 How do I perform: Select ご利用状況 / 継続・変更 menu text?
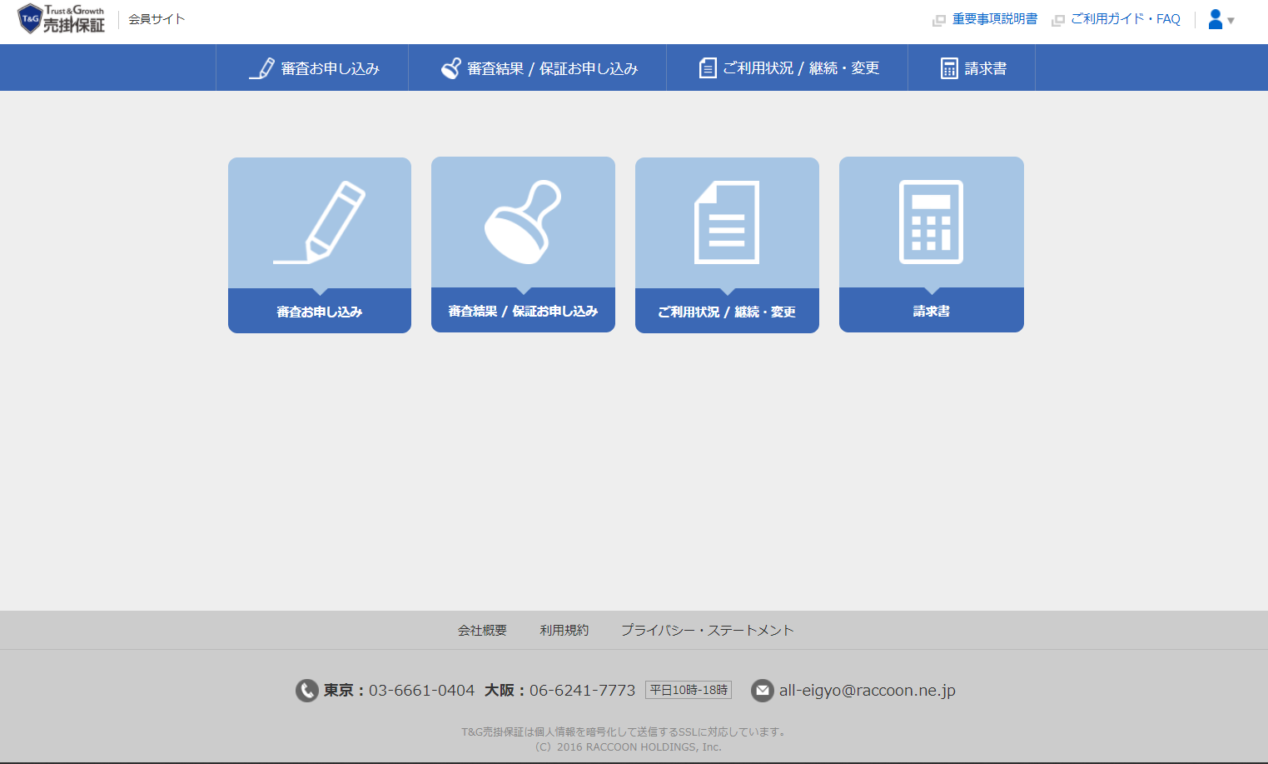(801, 68)
